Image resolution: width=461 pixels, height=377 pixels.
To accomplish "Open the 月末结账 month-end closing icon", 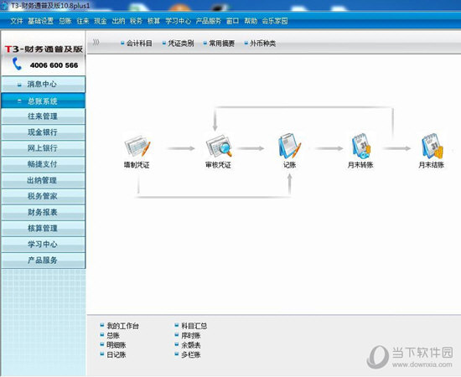I will [x=432, y=146].
